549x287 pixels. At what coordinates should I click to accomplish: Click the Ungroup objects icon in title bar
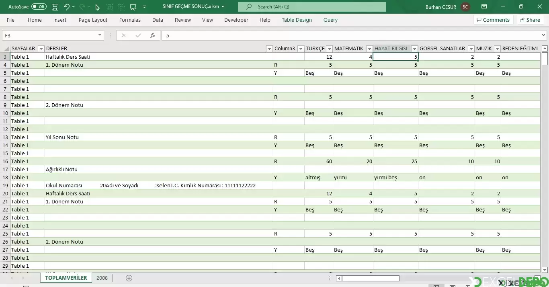[x=121, y=7]
